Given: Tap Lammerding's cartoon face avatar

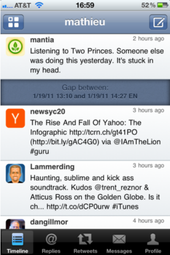Looking at the screenshot, I should (x=15, y=174).
